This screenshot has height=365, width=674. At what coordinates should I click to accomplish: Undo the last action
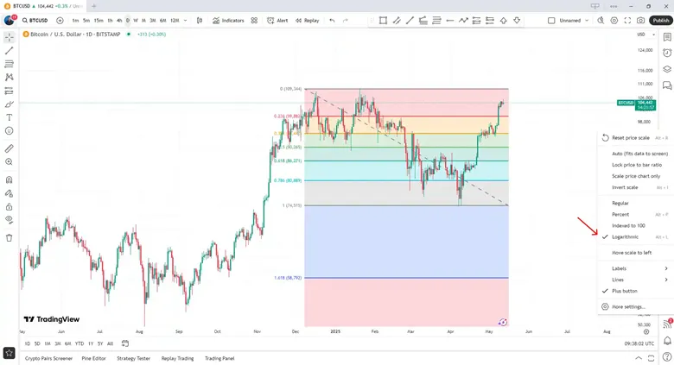[332, 20]
